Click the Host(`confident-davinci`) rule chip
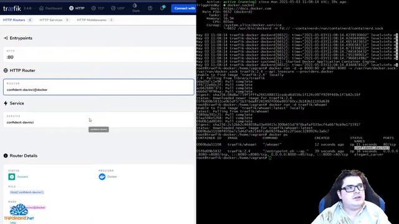The image size is (399, 224). coord(27,192)
